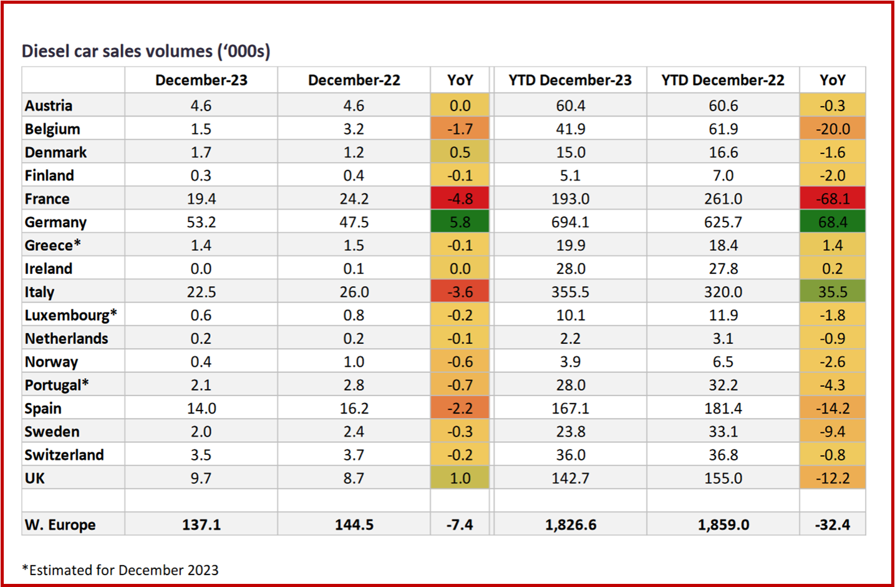Click Italy YTD December-23 value '355.5'
The image size is (895, 587).
(x=570, y=292)
